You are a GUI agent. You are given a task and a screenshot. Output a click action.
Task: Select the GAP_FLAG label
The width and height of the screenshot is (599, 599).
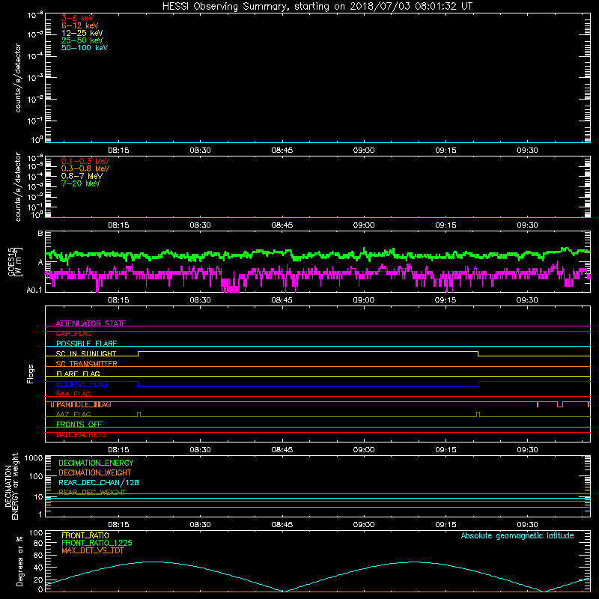click(73, 333)
